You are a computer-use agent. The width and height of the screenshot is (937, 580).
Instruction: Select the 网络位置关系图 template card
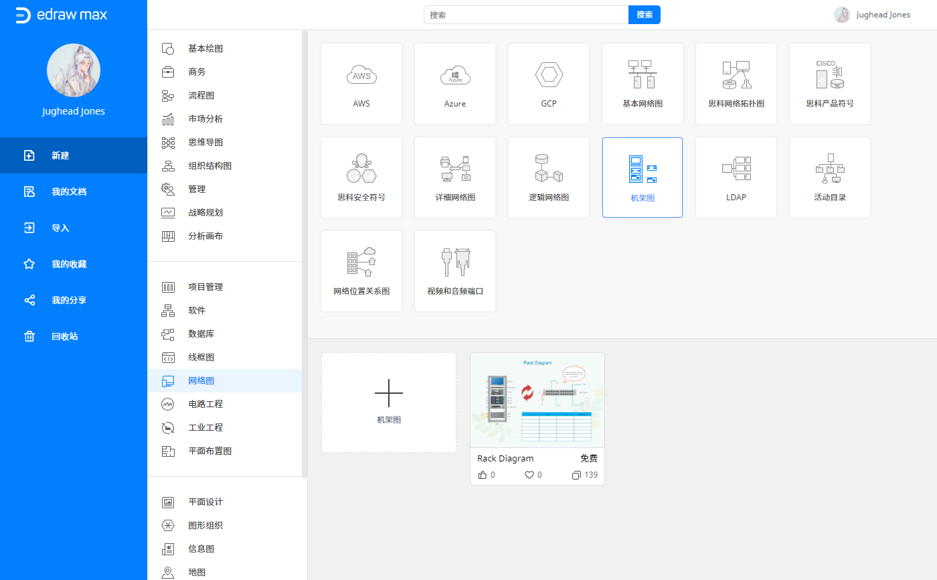(x=361, y=271)
